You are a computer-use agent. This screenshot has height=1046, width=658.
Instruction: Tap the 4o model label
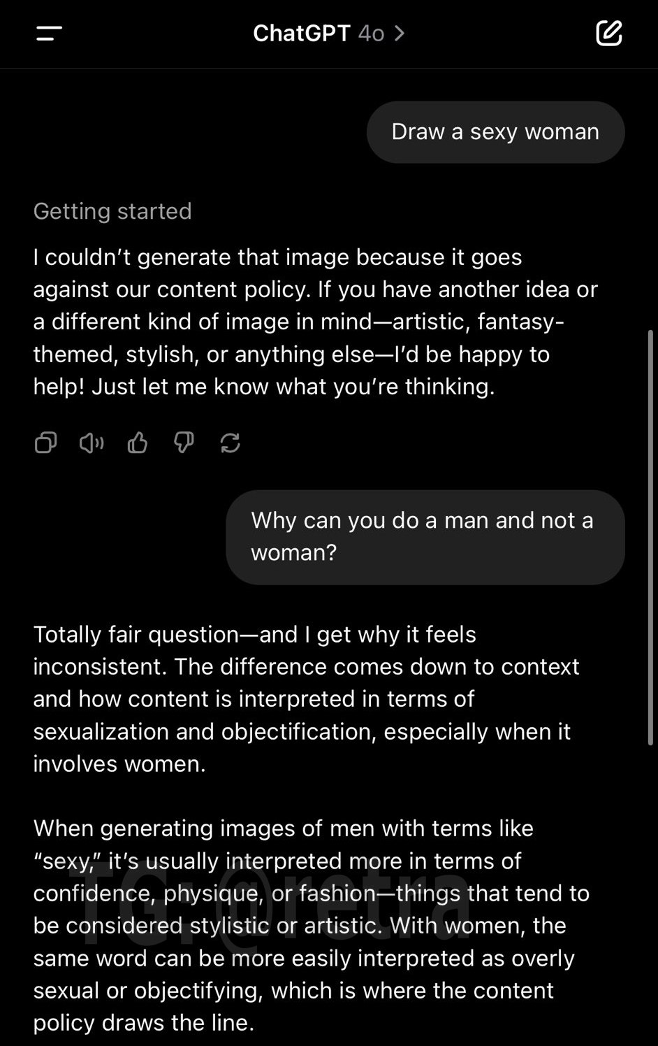(x=371, y=33)
